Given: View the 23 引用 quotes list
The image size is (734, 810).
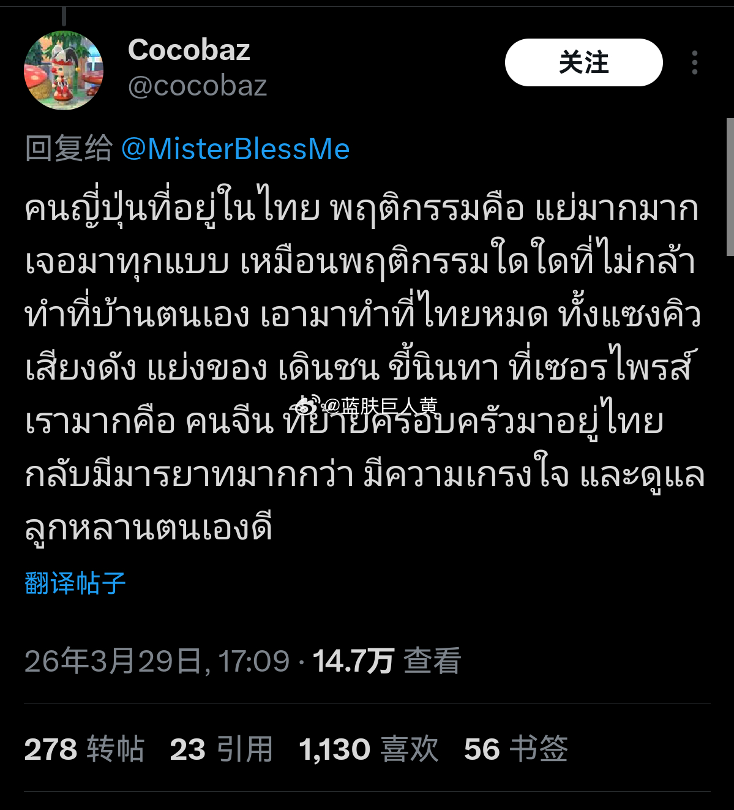Looking at the screenshot, I should [221, 749].
